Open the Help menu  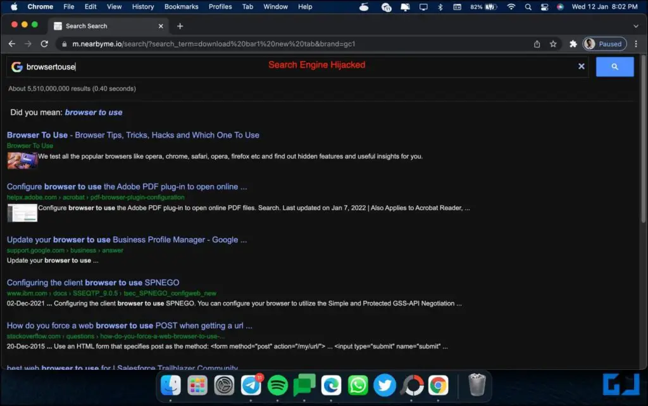coord(305,6)
